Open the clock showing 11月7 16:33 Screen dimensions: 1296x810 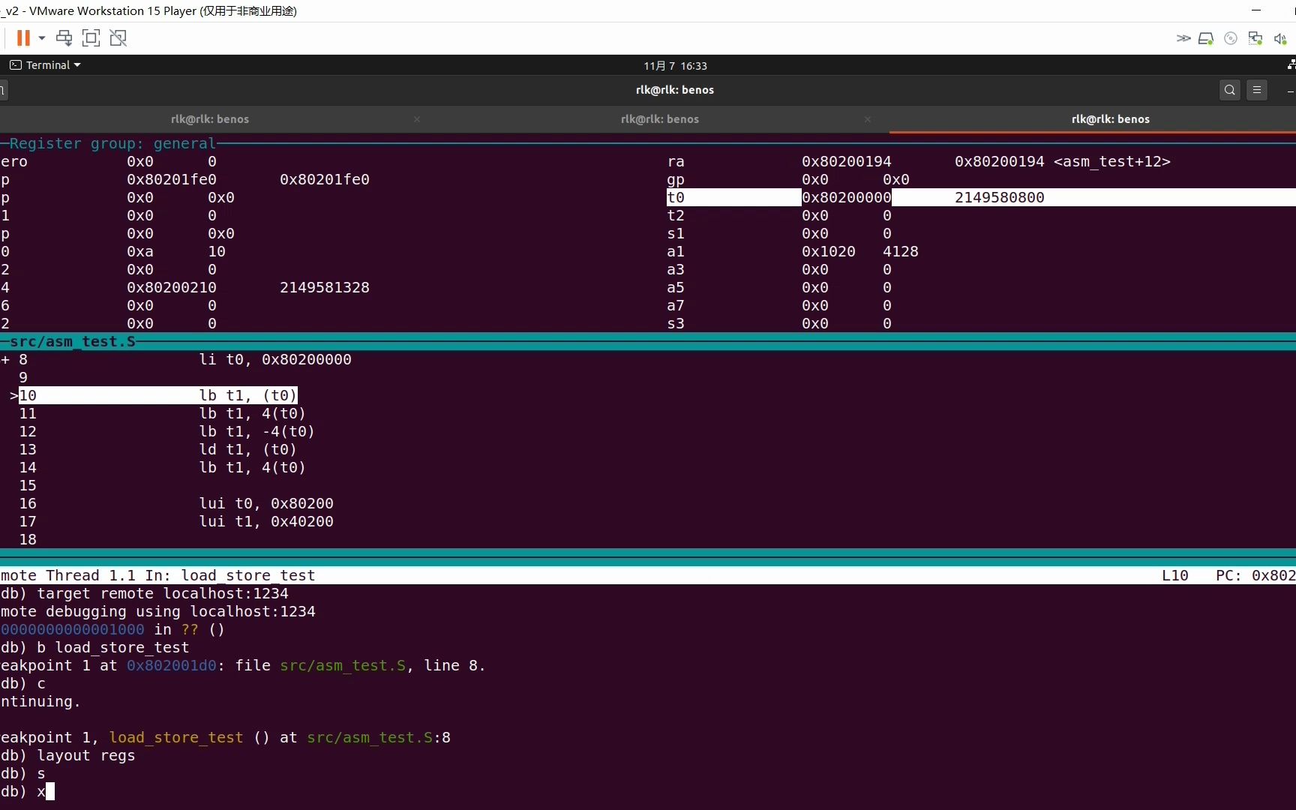coord(675,65)
